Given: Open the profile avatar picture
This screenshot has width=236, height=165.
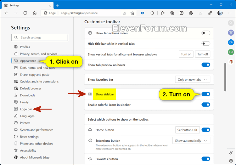Looking at the screenshot, I should (220, 13).
